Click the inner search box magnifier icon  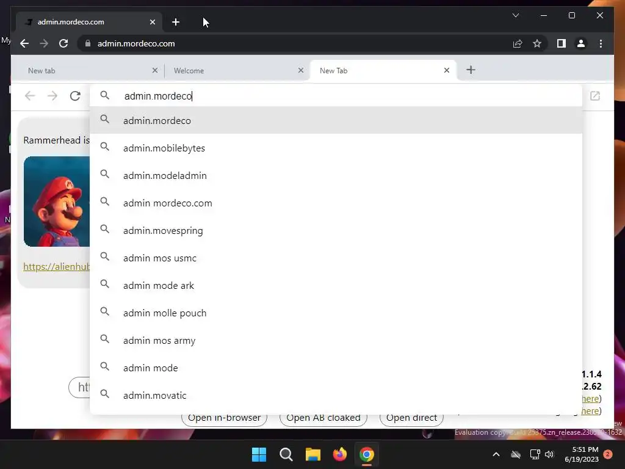click(105, 95)
